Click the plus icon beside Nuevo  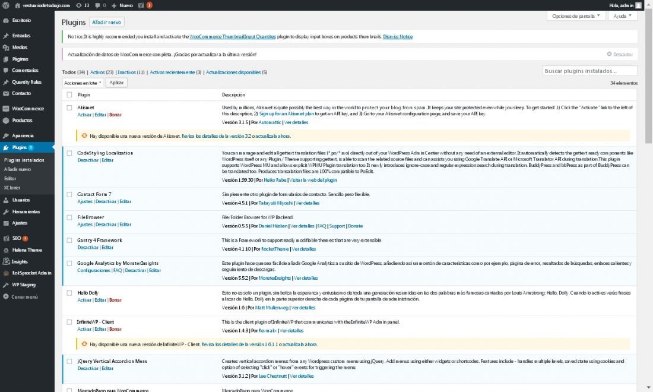[114, 5]
